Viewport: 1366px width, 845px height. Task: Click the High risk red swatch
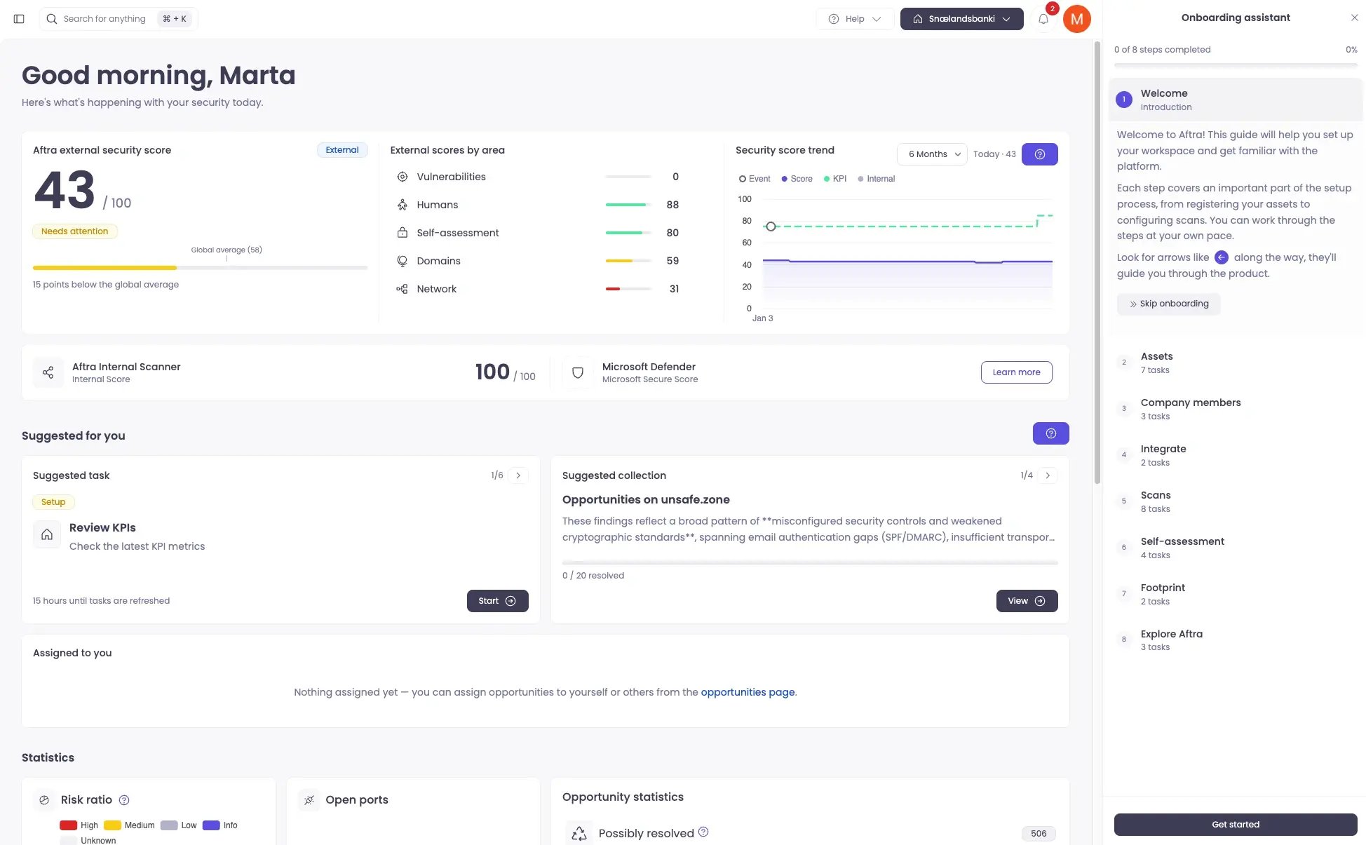click(68, 825)
